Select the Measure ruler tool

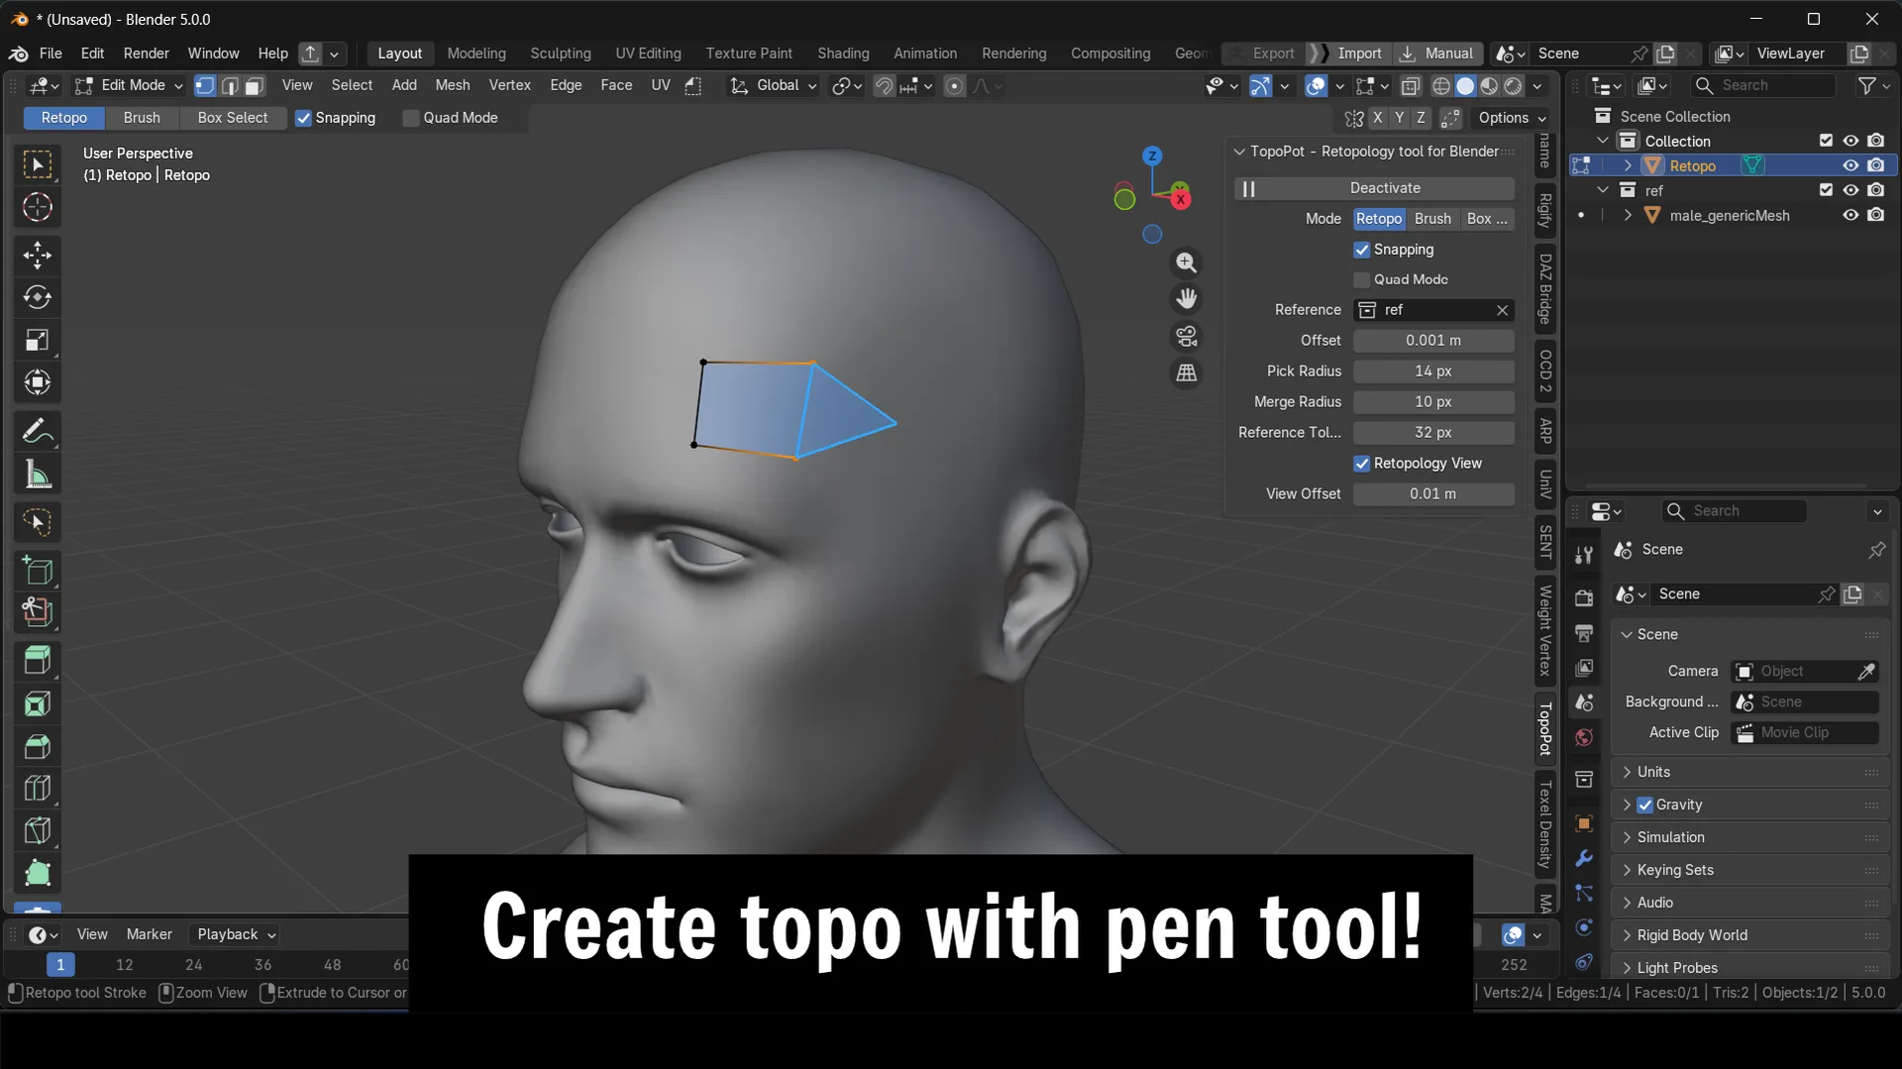click(x=38, y=475)
